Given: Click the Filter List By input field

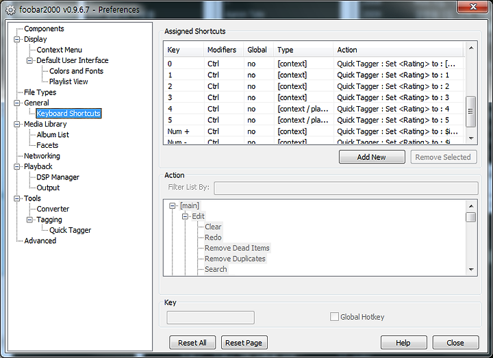Looking at the screenshot, I should (x=346, y=188).
